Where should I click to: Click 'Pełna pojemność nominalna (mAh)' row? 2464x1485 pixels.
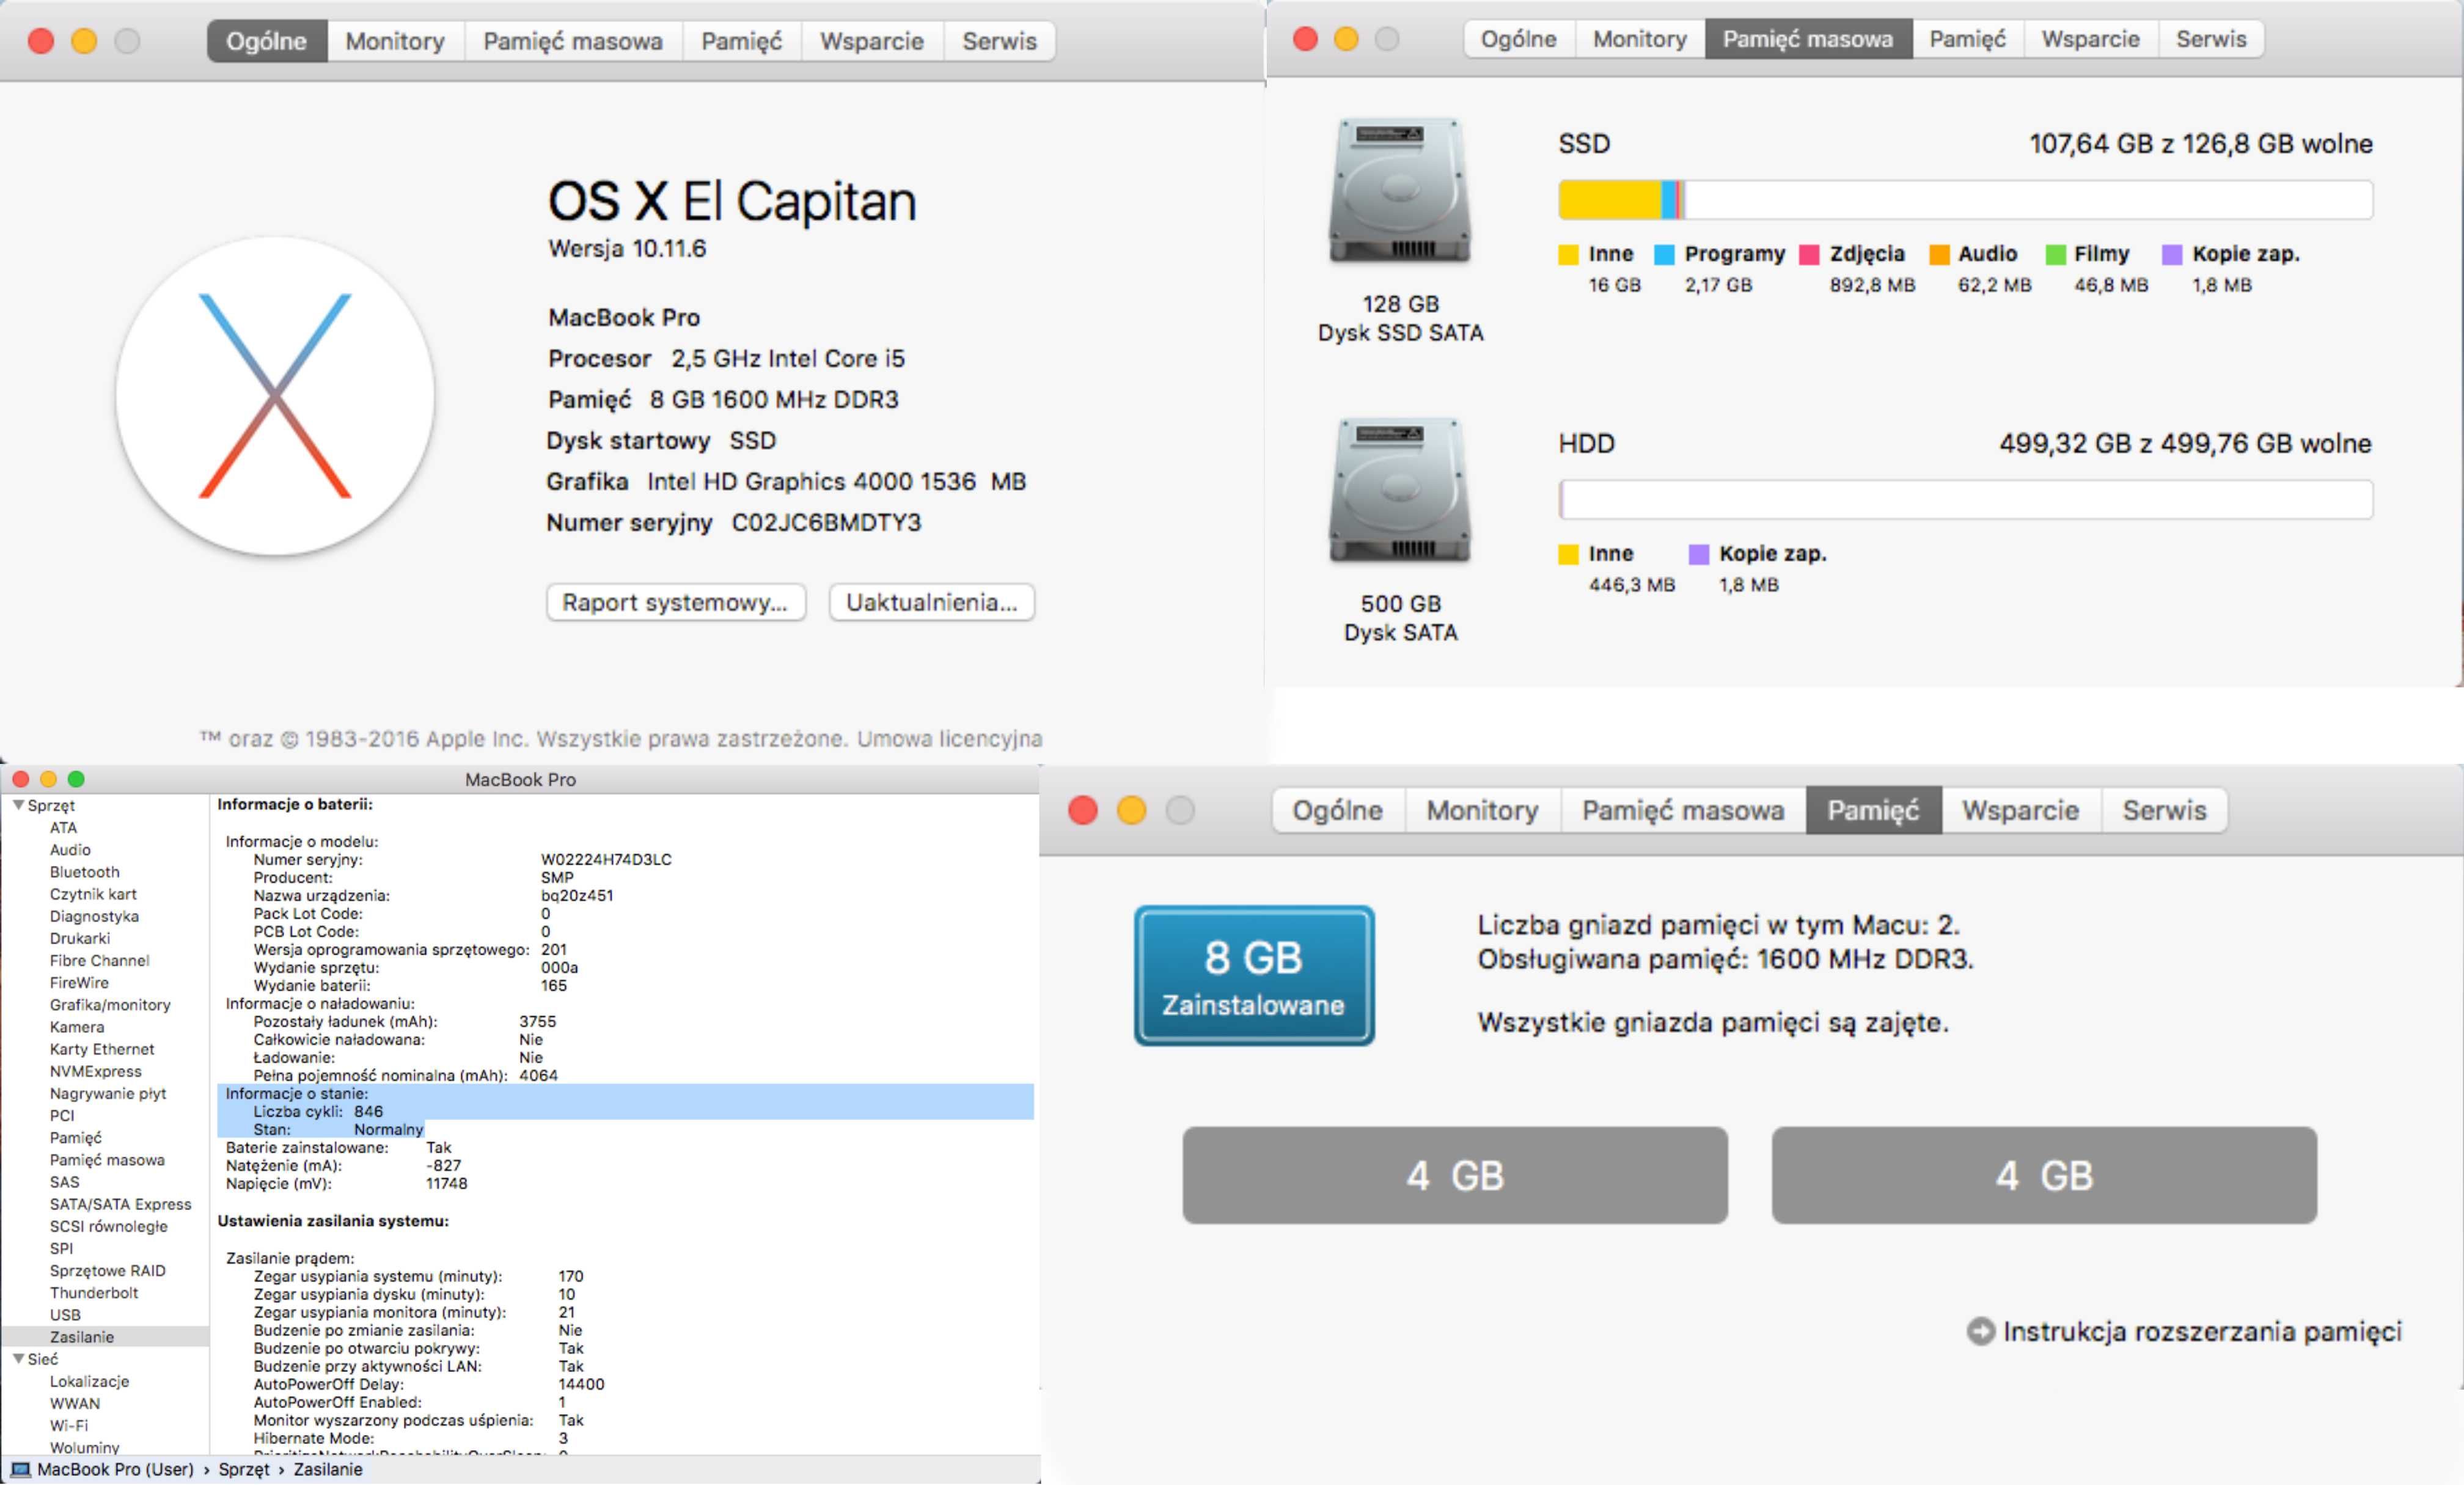405,1075
